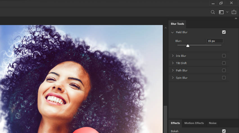The height and width of the screenshot is (133, 239).
Task: Expand the Iris Blur section
Action: tap(173, 56)
